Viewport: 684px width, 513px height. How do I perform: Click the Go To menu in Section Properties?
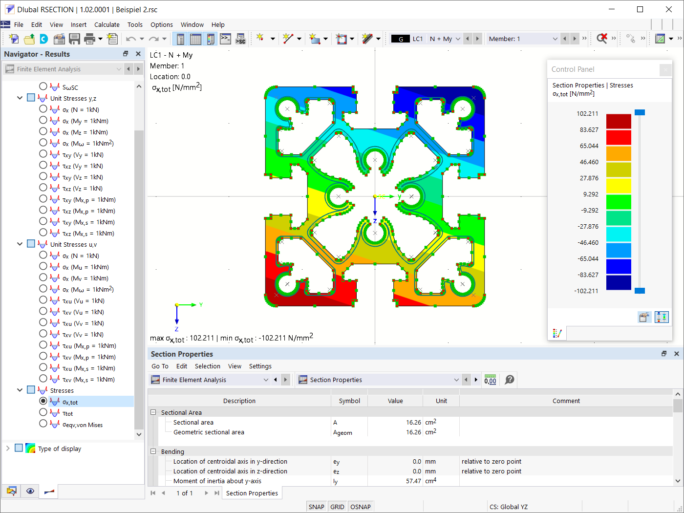160,366
